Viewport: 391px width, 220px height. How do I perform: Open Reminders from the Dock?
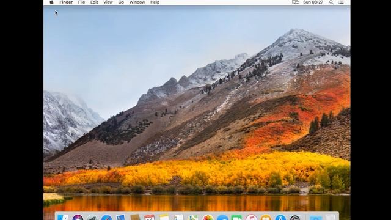click(x=178, y=218)
